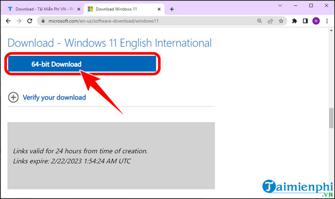
Task: Expand the Verify your download plus icon
Action: 13,97
